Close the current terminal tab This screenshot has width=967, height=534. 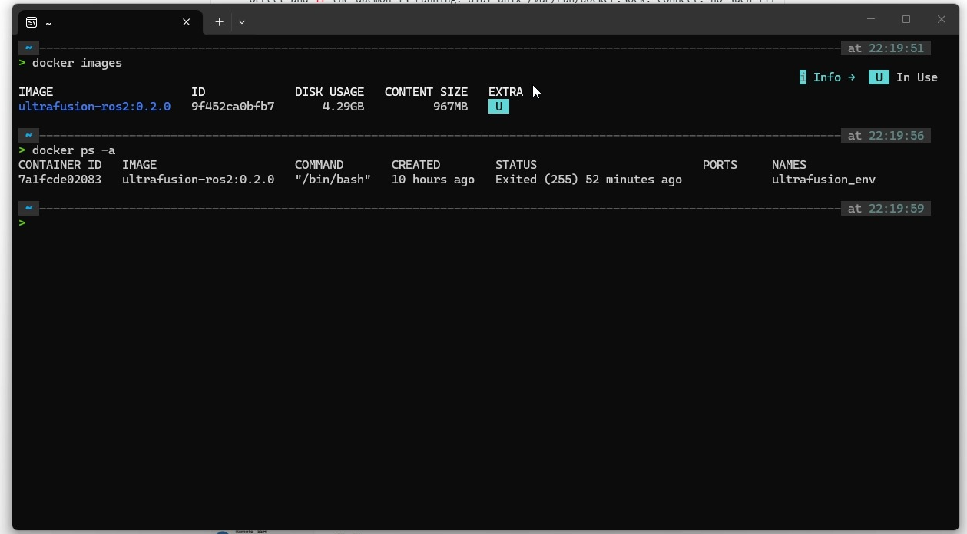[x=186, y=22]
